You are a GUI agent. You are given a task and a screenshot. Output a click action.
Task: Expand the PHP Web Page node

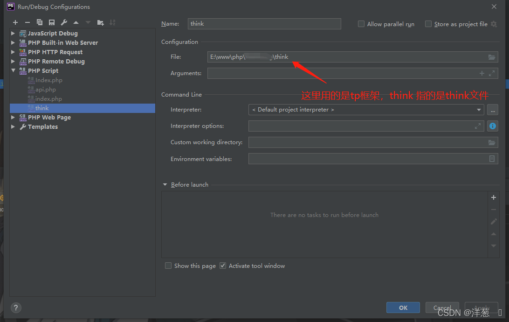pos(13,117)
